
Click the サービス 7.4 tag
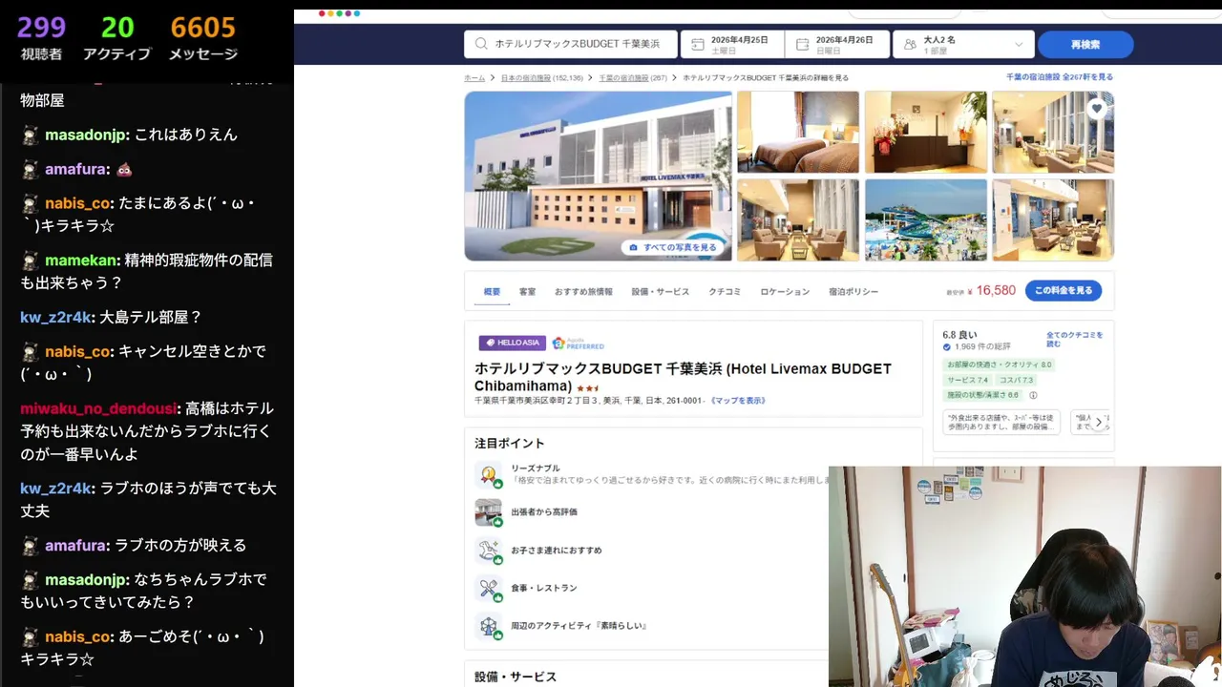pyautogui.click(x=967, y=380)
